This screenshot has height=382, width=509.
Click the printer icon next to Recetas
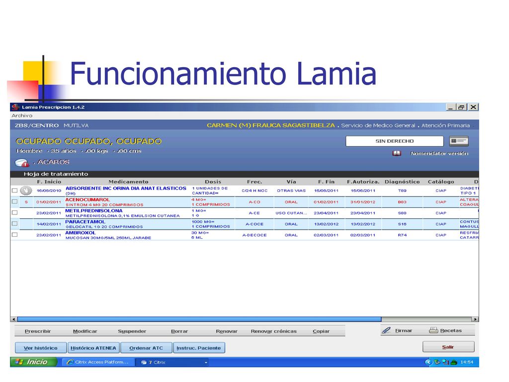433,330
